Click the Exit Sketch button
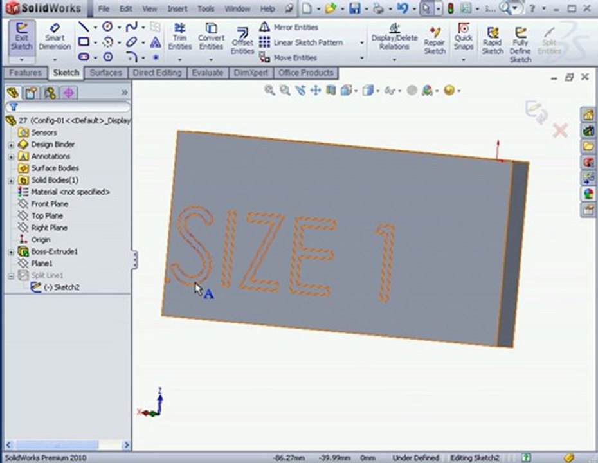 point(22,38)
